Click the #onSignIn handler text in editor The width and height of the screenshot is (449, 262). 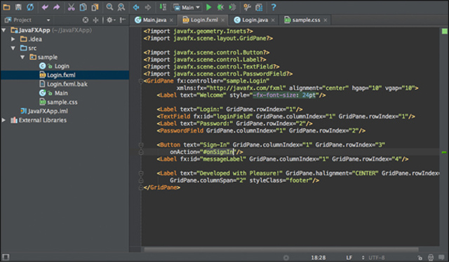click(x=218, y=152)
